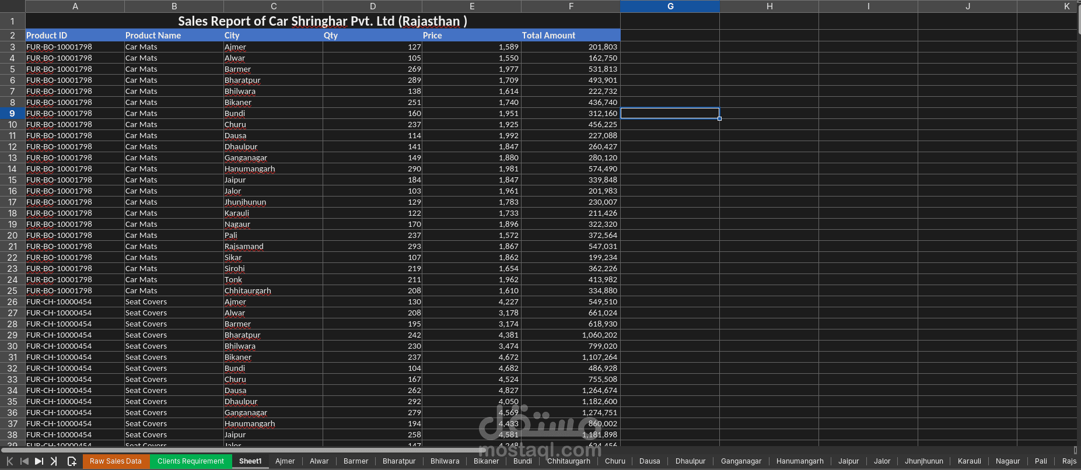Image resolution: width=1081 pixels, height=470 pixels.
Task: Switch to the Jhunjhunun sheet tab
Action: [x=924, y=461]
